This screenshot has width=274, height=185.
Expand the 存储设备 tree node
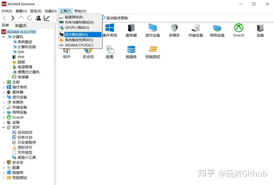(x=3, y=108)
